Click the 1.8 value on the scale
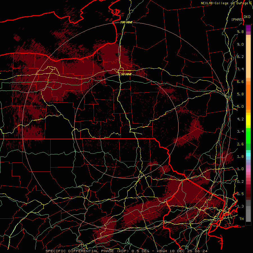Viewport: 253px width, 253px height. click(240, 157)
